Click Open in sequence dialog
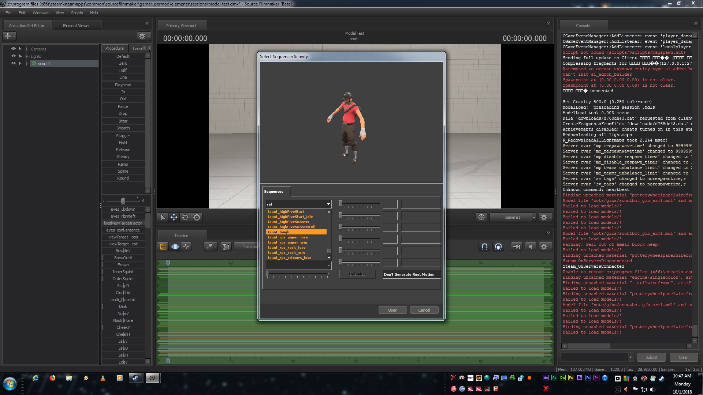This screenshot has width=703, height=395. coord(393,310)
